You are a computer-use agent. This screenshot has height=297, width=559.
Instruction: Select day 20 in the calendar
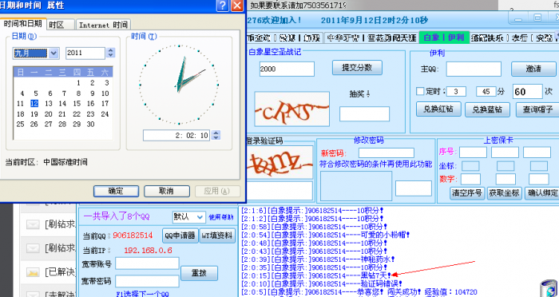(x=49, y=114)
